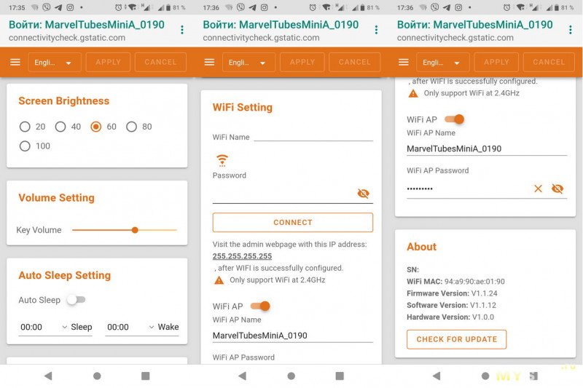
Task: Open language dropdown on the left screen
Action: pyautogui.click(x=54, y=63)
